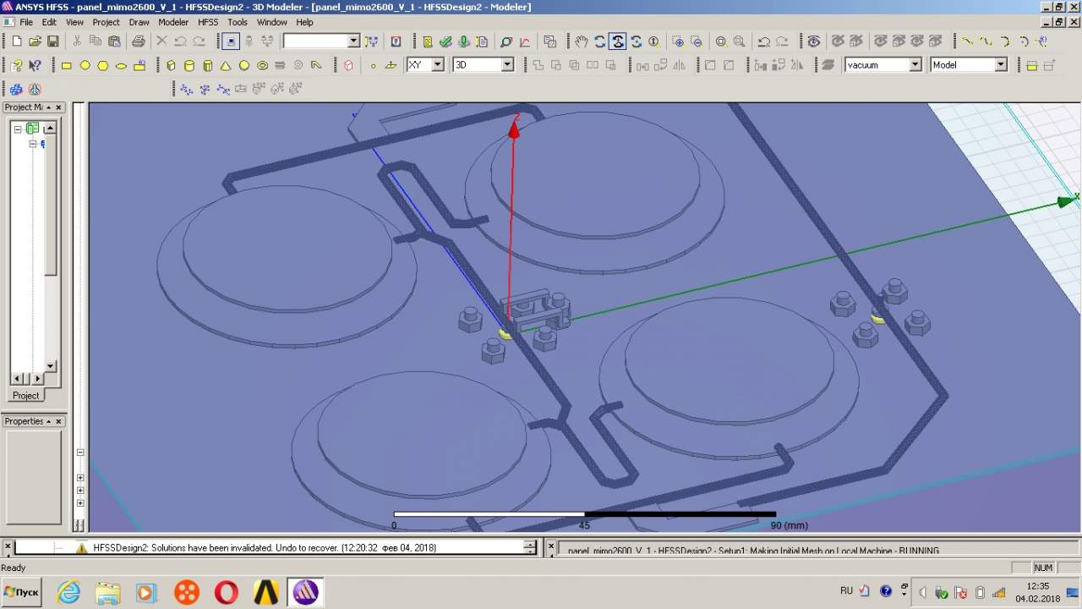1082x609 pixels.
Task: Select the Pan hand tool
Action: click(x=581, y=41)
